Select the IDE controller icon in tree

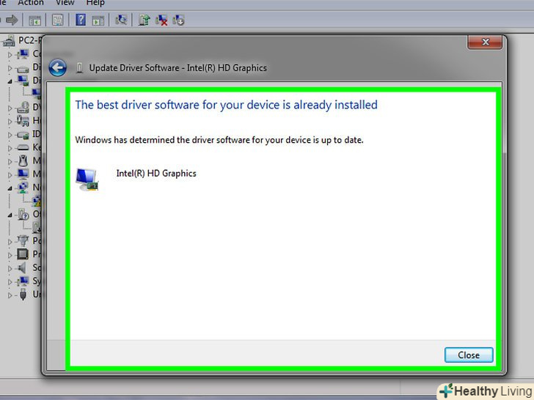coord(23,135)
